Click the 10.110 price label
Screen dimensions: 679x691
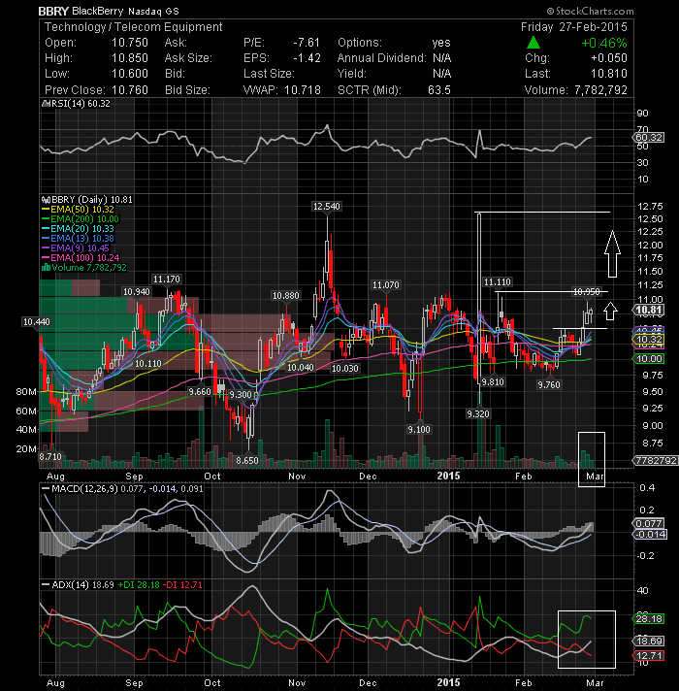[x=148, y=364]
